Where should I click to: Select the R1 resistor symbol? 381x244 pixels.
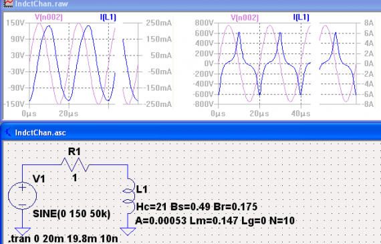pyautogui.click(x=75, y=164)
